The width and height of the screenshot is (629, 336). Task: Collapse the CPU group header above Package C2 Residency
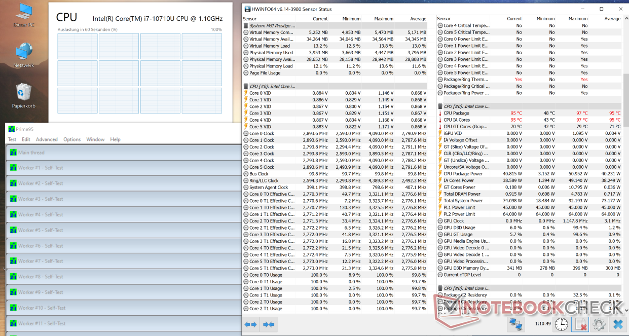click(x=529, y=288)
